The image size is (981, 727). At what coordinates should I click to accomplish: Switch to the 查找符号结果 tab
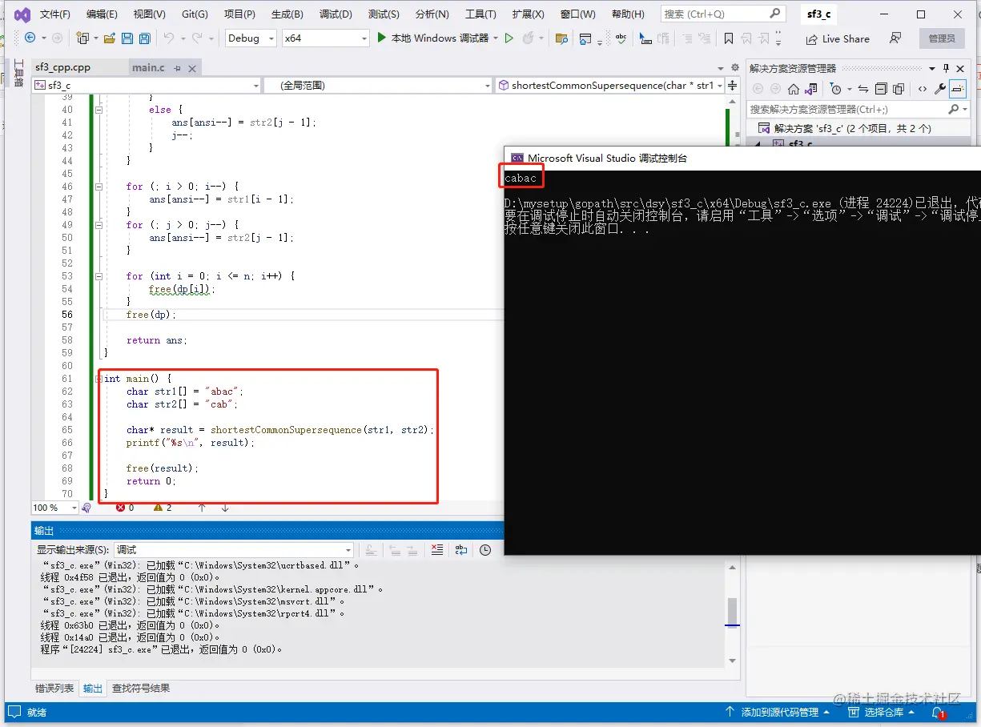[x=140, y=688]
